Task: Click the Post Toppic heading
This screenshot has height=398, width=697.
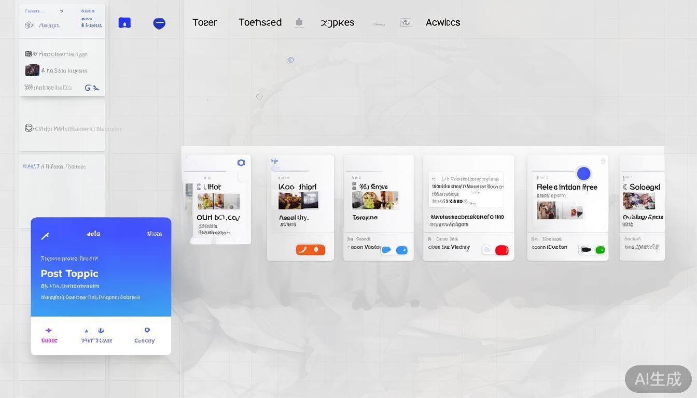Action: pos(69,274)
